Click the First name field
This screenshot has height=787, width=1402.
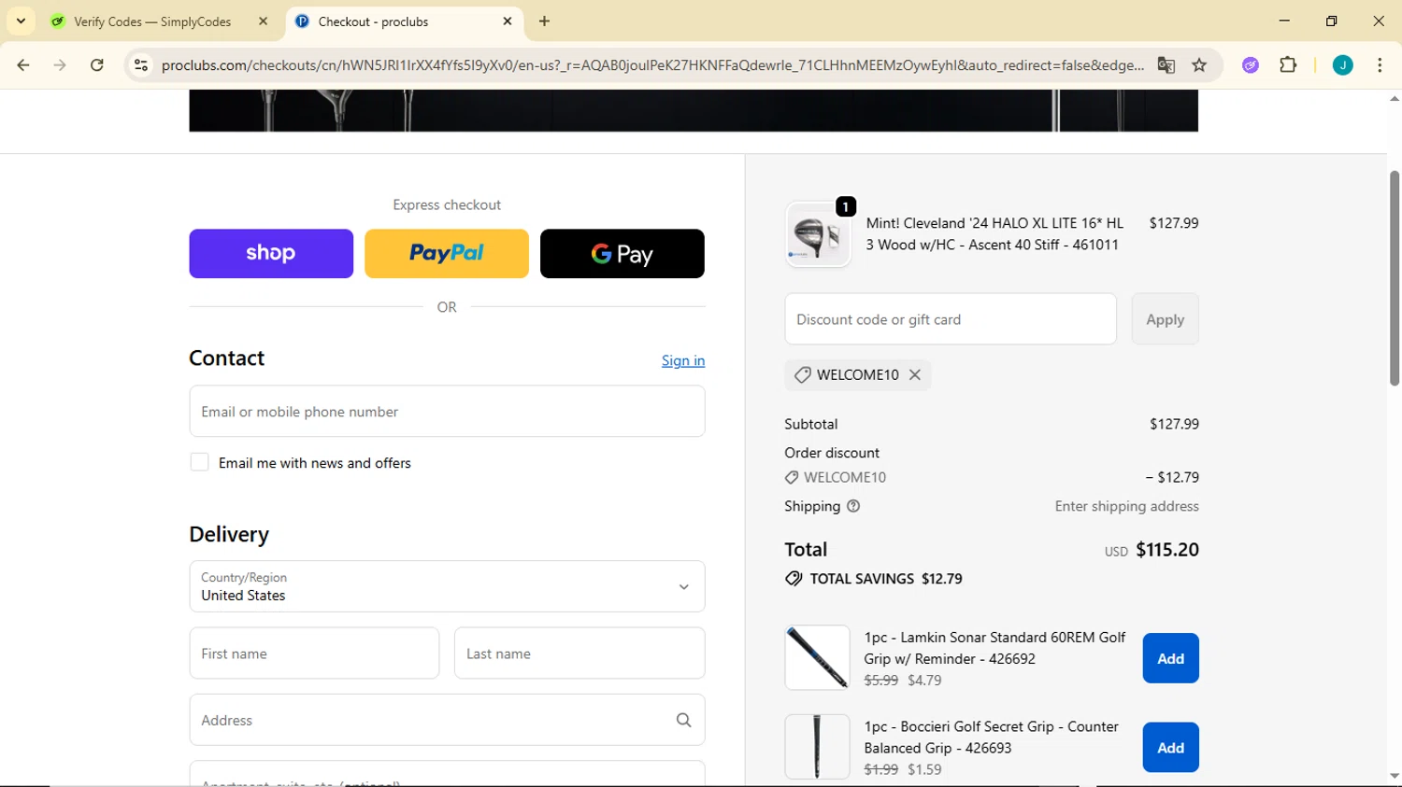[314, 653]
